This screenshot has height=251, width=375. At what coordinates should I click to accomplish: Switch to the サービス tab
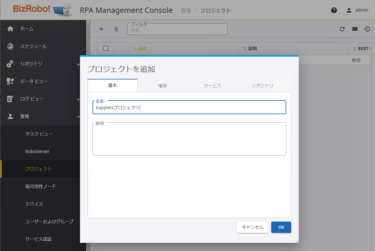point(212,86)
